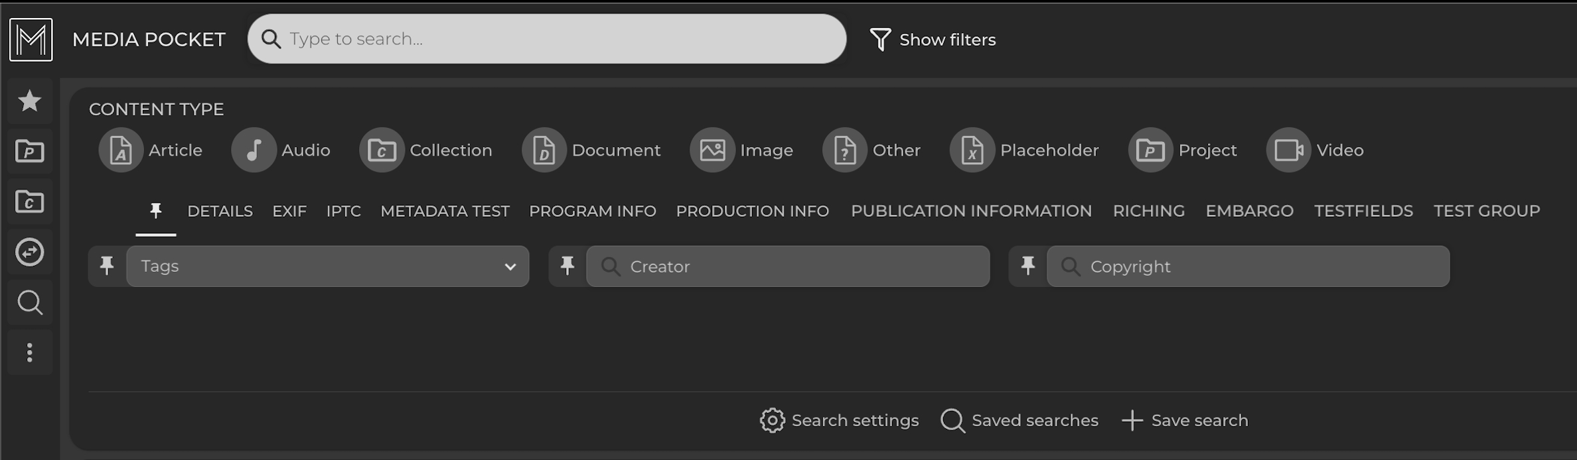Toggle the Show filters panel
Viewport: 1577px width, 460px height.
pyautogui.click(x=933, y=40)
